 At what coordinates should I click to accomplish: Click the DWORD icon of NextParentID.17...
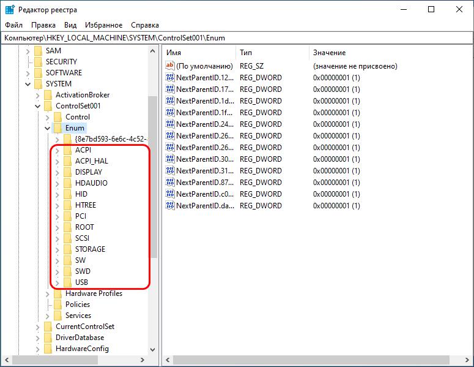(170, 89)
